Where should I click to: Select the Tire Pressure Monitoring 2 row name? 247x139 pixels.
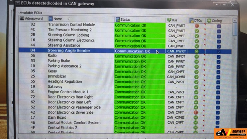(69, 30)
